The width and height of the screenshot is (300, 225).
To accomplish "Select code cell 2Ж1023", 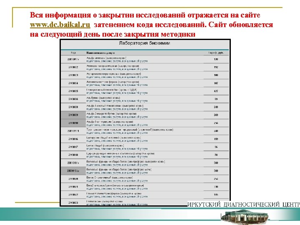I will [73, 202].
